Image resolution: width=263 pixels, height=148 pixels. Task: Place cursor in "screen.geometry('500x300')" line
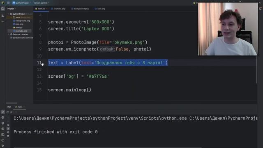[81, 22]
